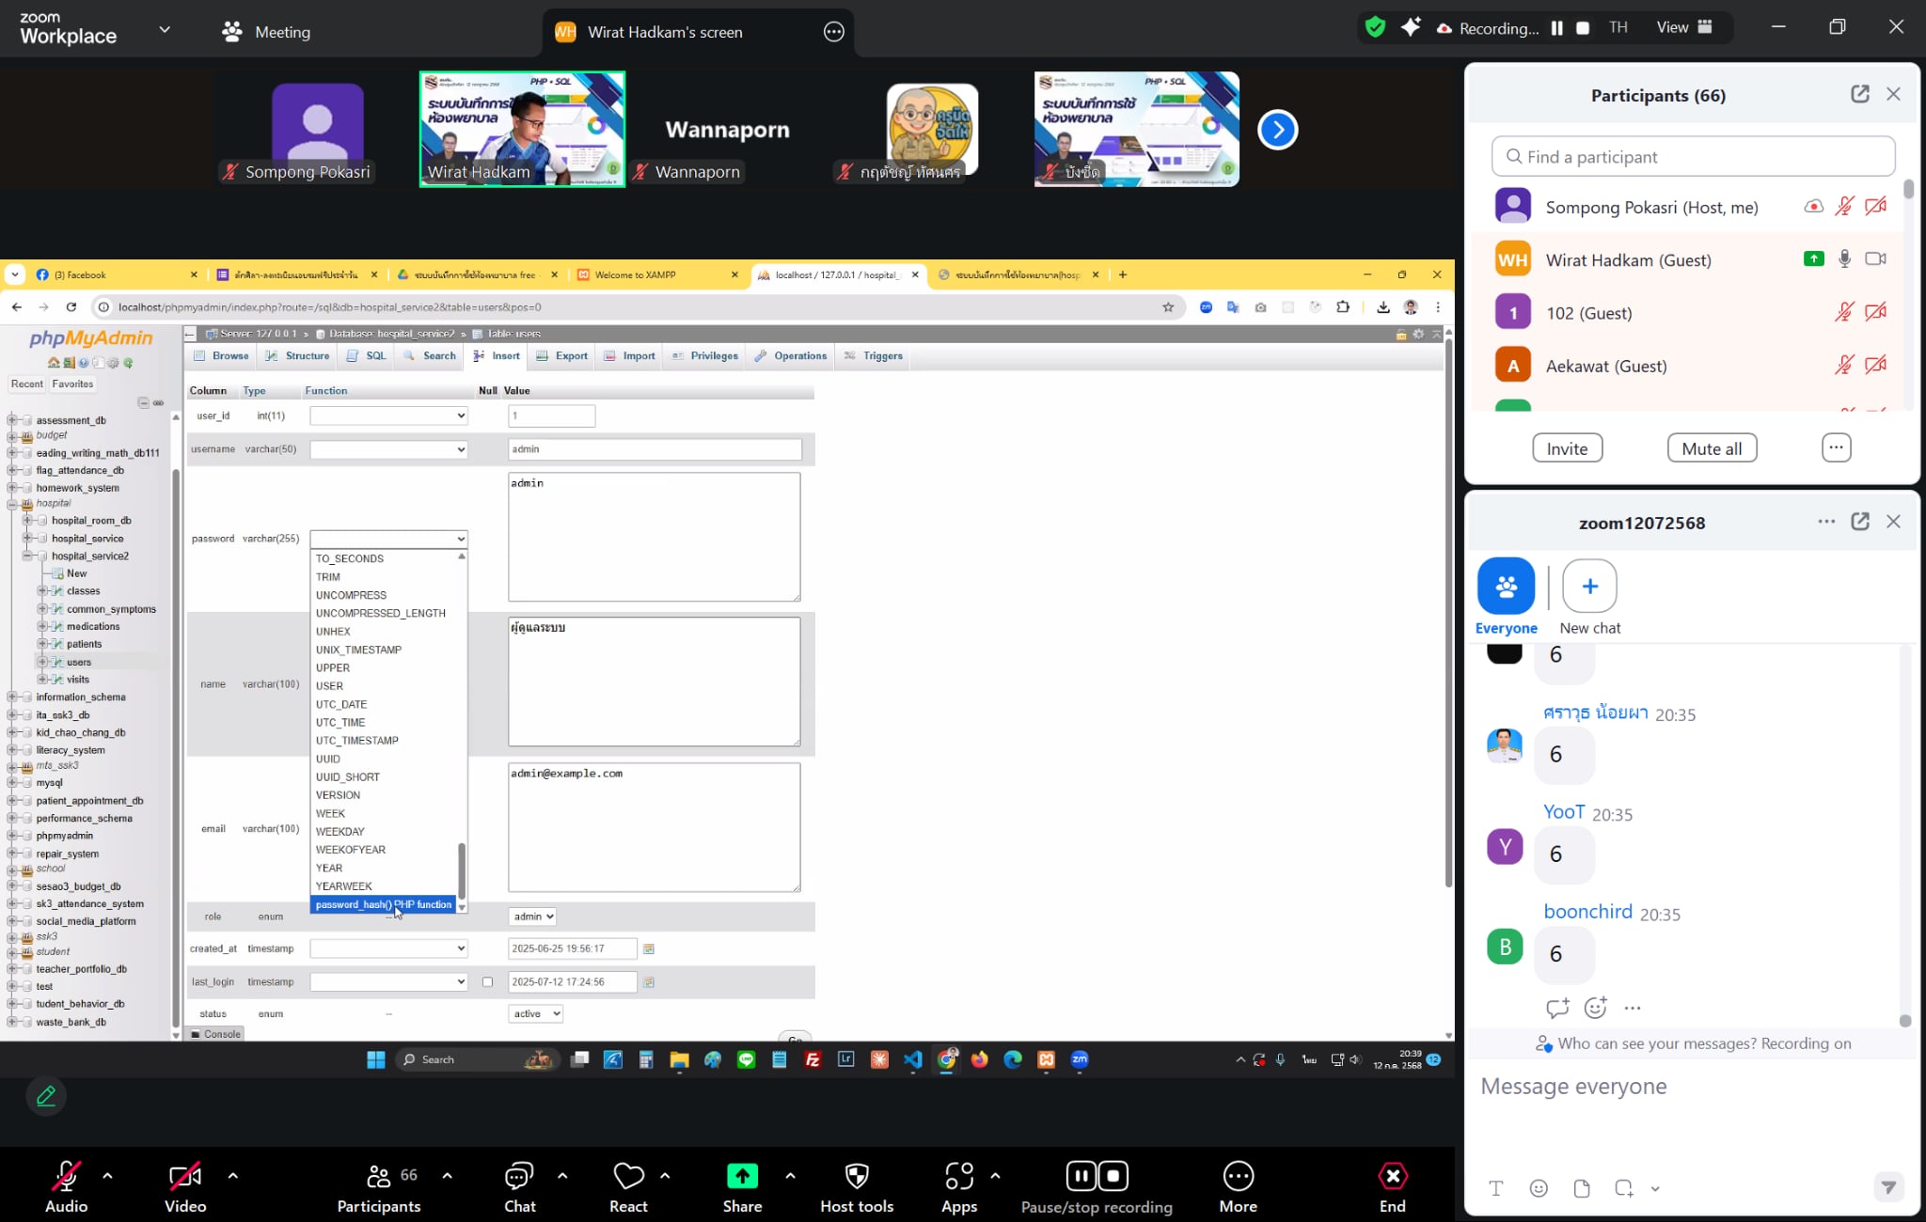Open the role admin dropdown

tap(532, 916)
